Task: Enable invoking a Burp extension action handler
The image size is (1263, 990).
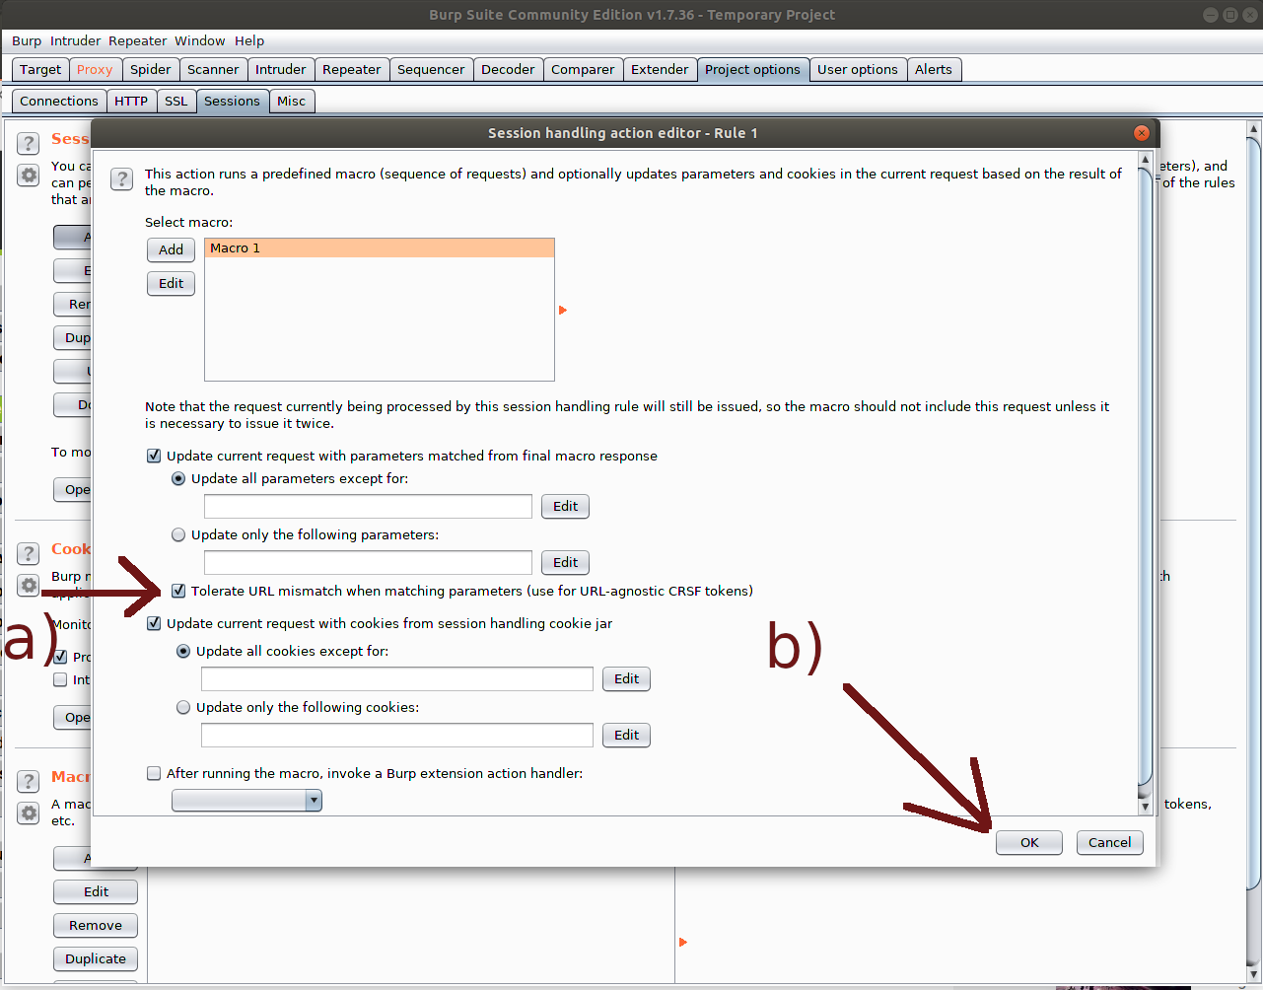Action: point(154,773)
